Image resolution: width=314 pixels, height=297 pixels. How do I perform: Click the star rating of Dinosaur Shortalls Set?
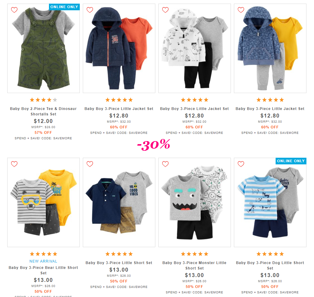pos(44,100)
